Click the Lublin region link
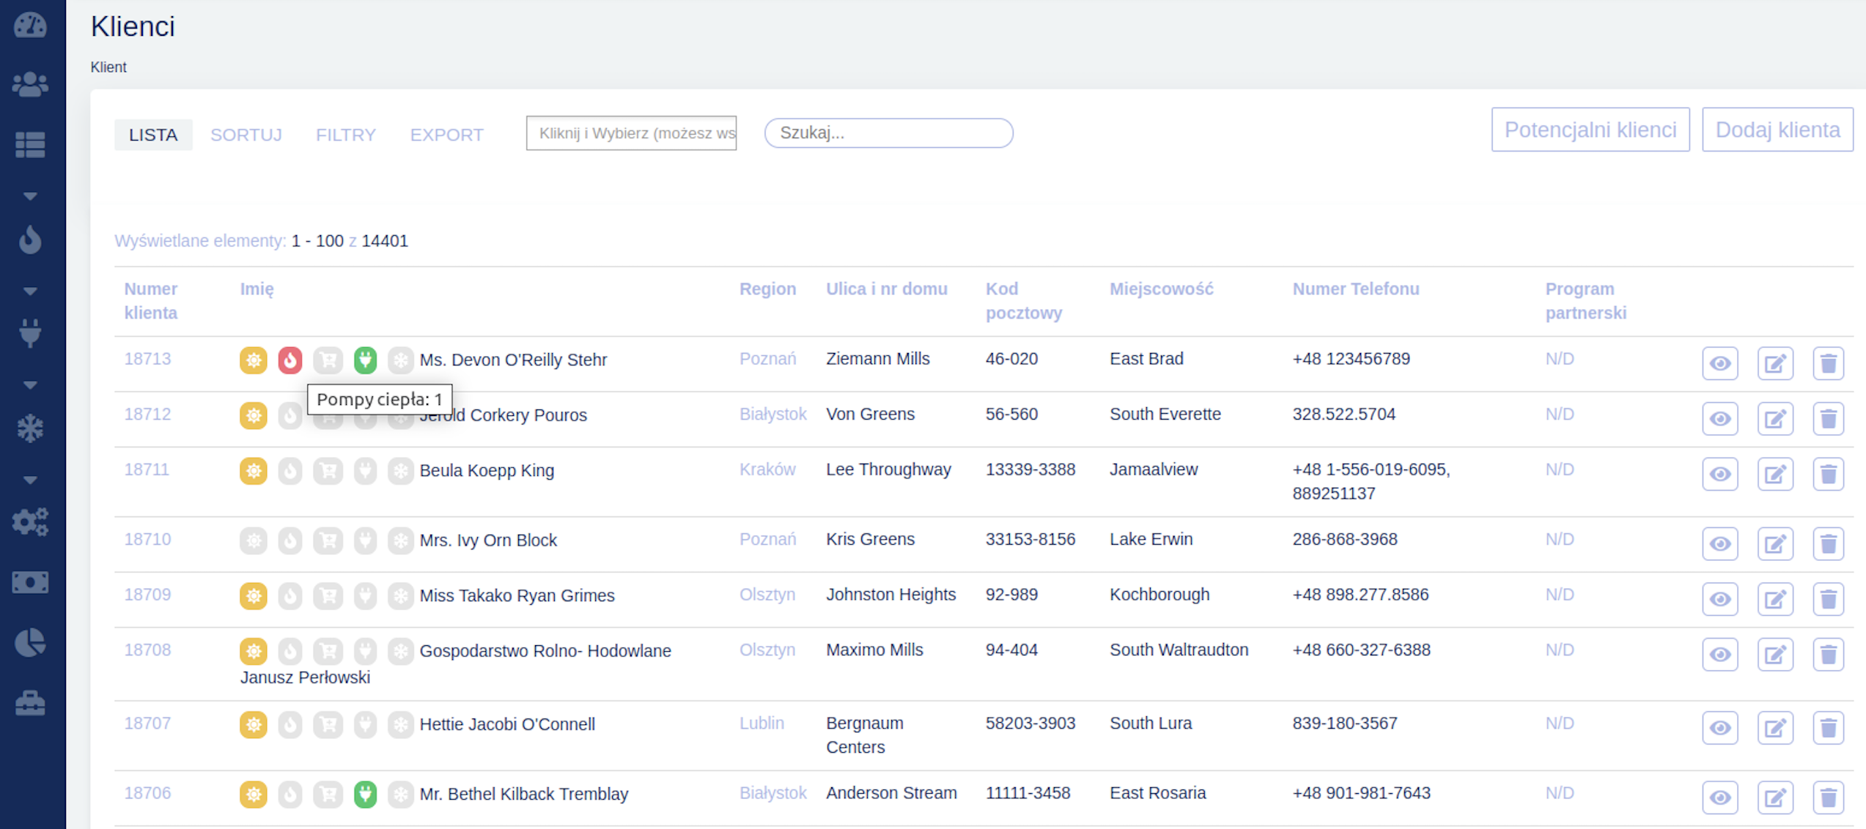 click(761, 724)
